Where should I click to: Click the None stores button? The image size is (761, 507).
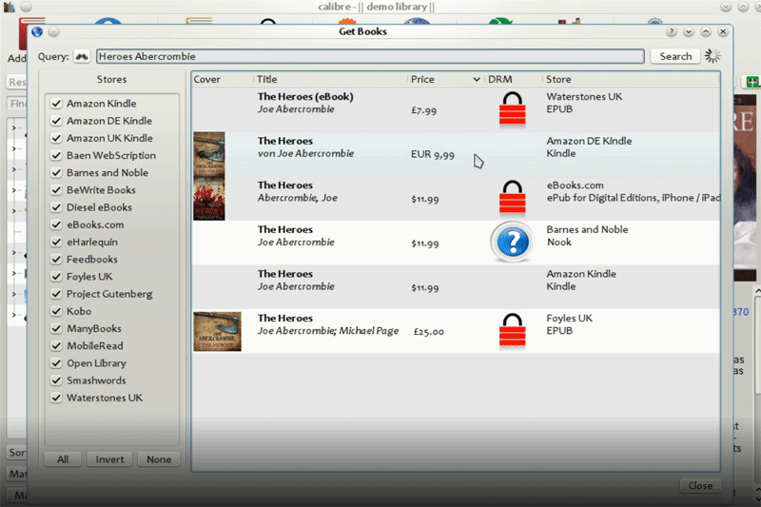[x=159, y=459]
